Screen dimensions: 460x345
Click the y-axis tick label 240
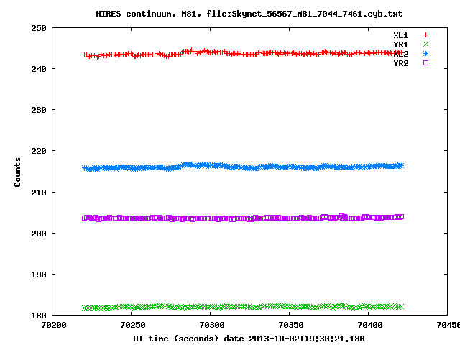tap(39, 69)
